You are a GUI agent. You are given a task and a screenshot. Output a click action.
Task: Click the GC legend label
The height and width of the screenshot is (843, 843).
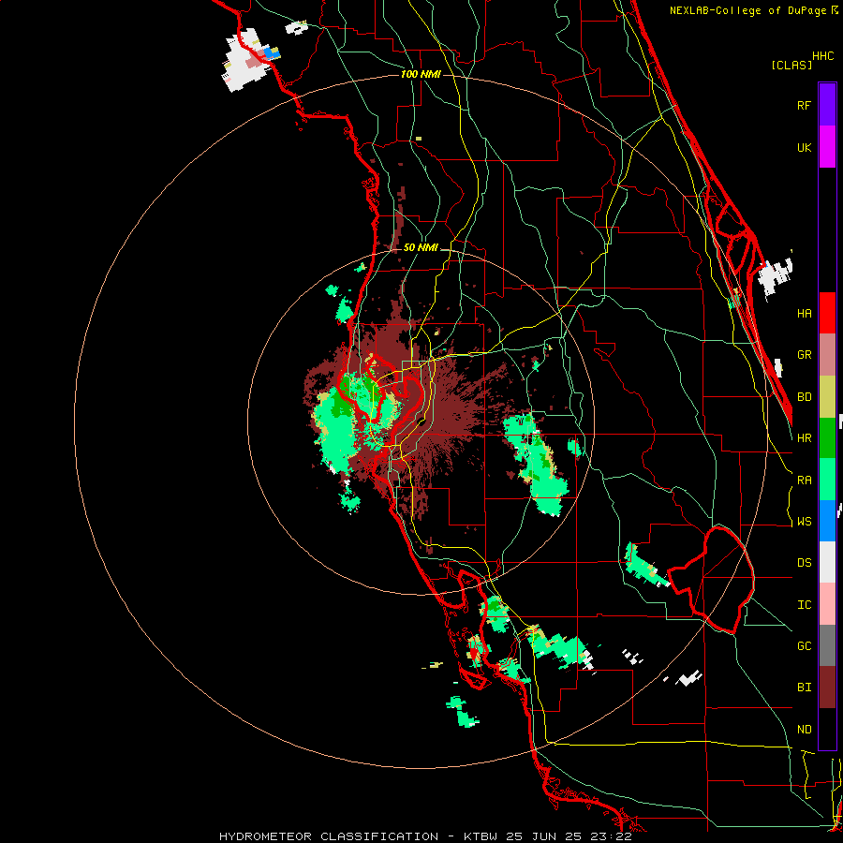click(x=804, y=646)
